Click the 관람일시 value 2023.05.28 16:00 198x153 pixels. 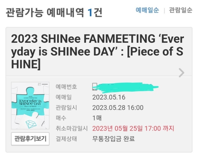(x=118, y=108)
